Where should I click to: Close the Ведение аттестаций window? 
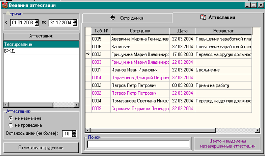tap(261, 6)
